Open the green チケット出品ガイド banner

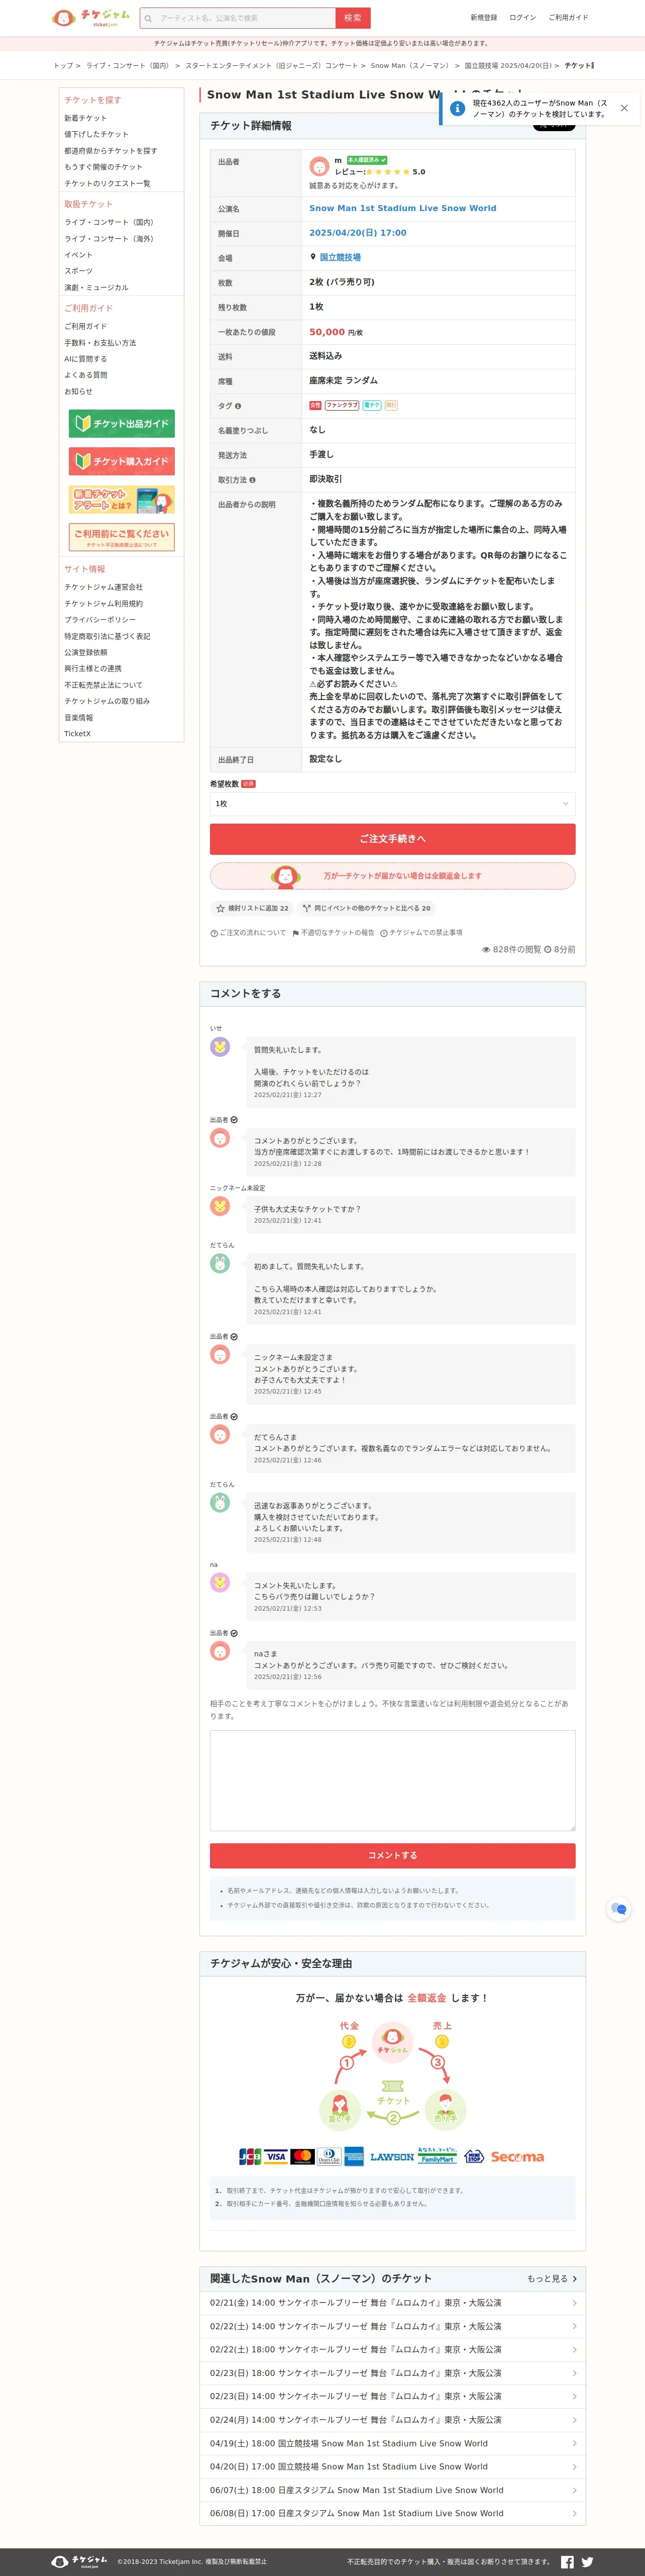click(x=122, y=423)
